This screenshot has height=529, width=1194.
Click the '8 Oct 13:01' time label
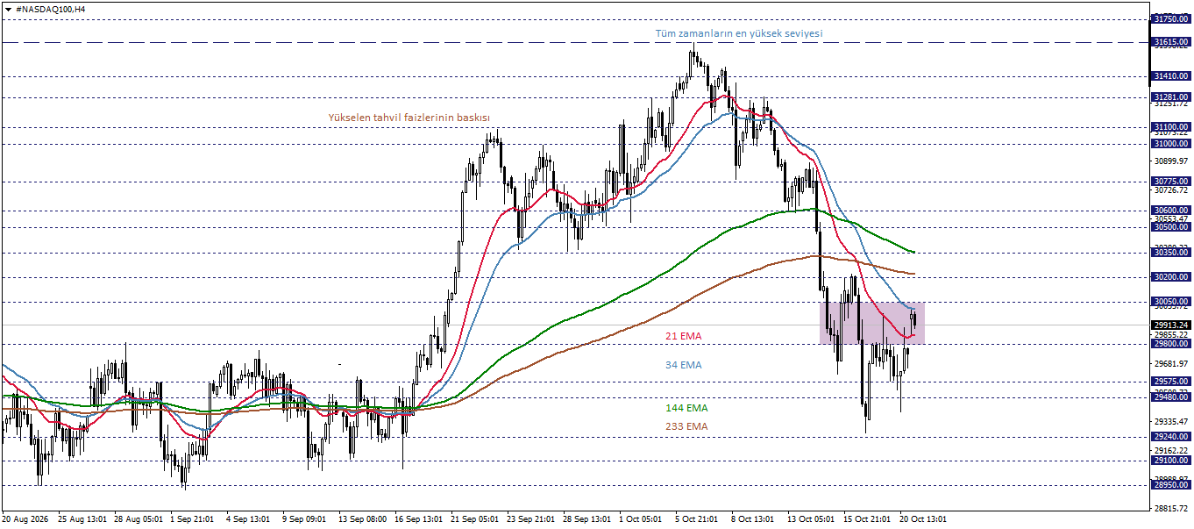point(753,519)
